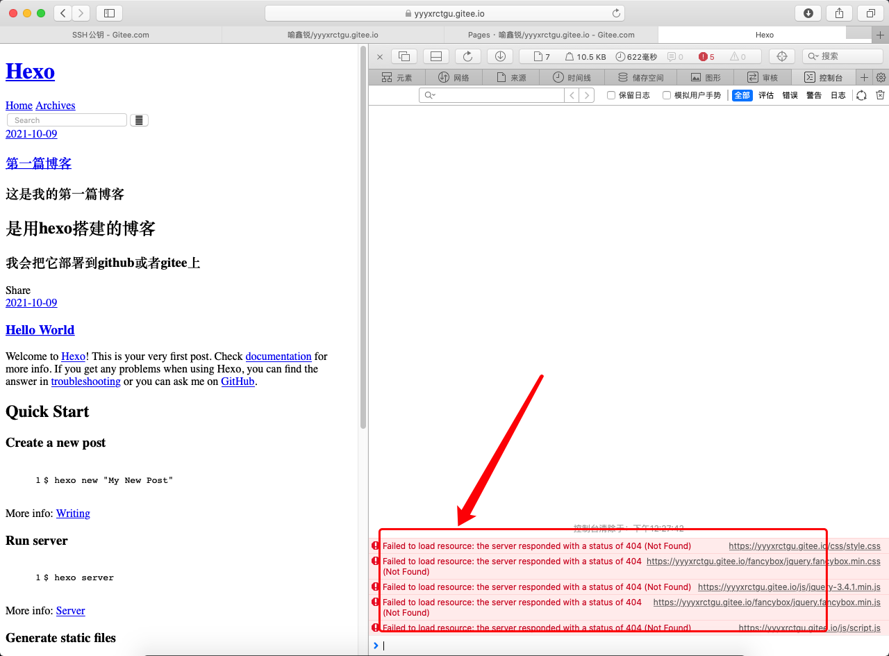
Task: Click the console filter search field
Action: [x=492, y=95]
